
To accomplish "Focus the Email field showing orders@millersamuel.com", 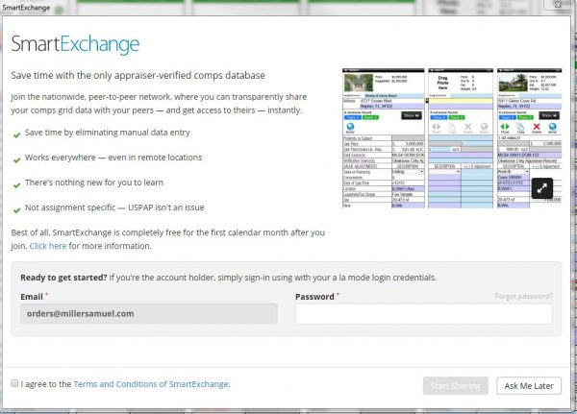I will (149, 314).
